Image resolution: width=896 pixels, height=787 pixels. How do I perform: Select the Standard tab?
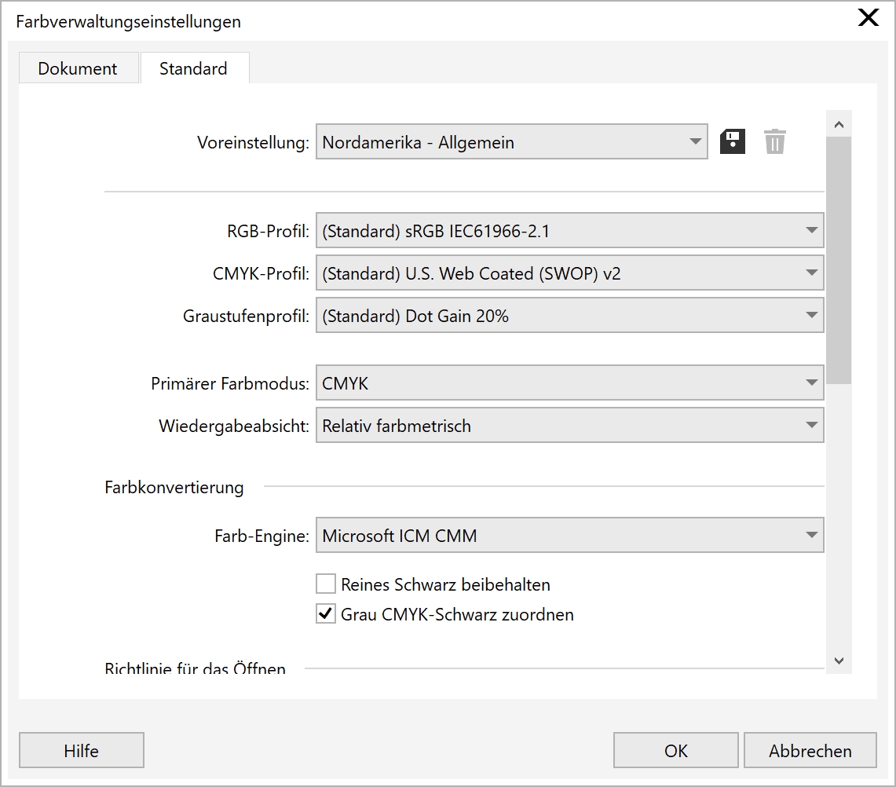click(x=193, y=68)
